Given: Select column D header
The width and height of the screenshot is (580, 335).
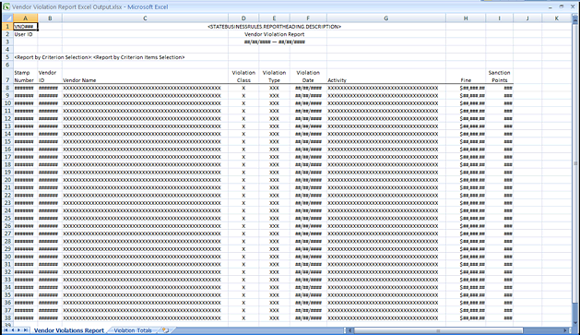Looking at the screenshot, I should pos(243,18).
